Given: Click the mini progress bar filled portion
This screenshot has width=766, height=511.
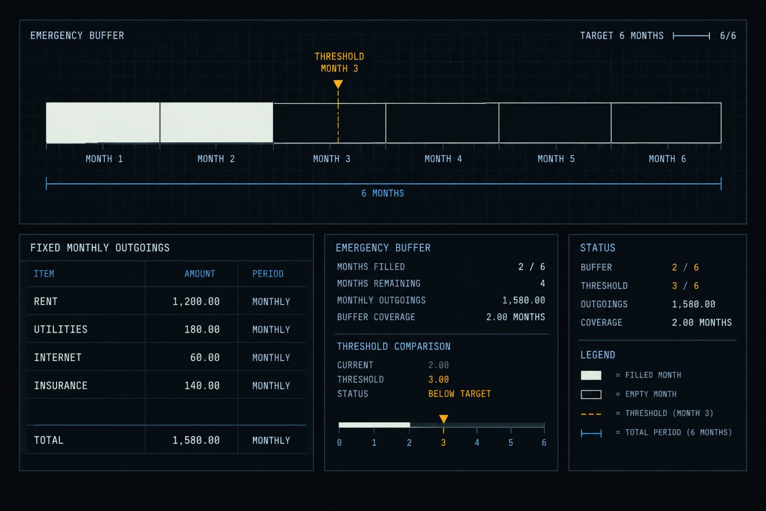Looking at the screenshot, I should tap(374, 425).
